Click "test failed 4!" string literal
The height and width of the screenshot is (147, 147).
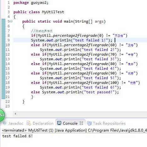pos(99,68)
